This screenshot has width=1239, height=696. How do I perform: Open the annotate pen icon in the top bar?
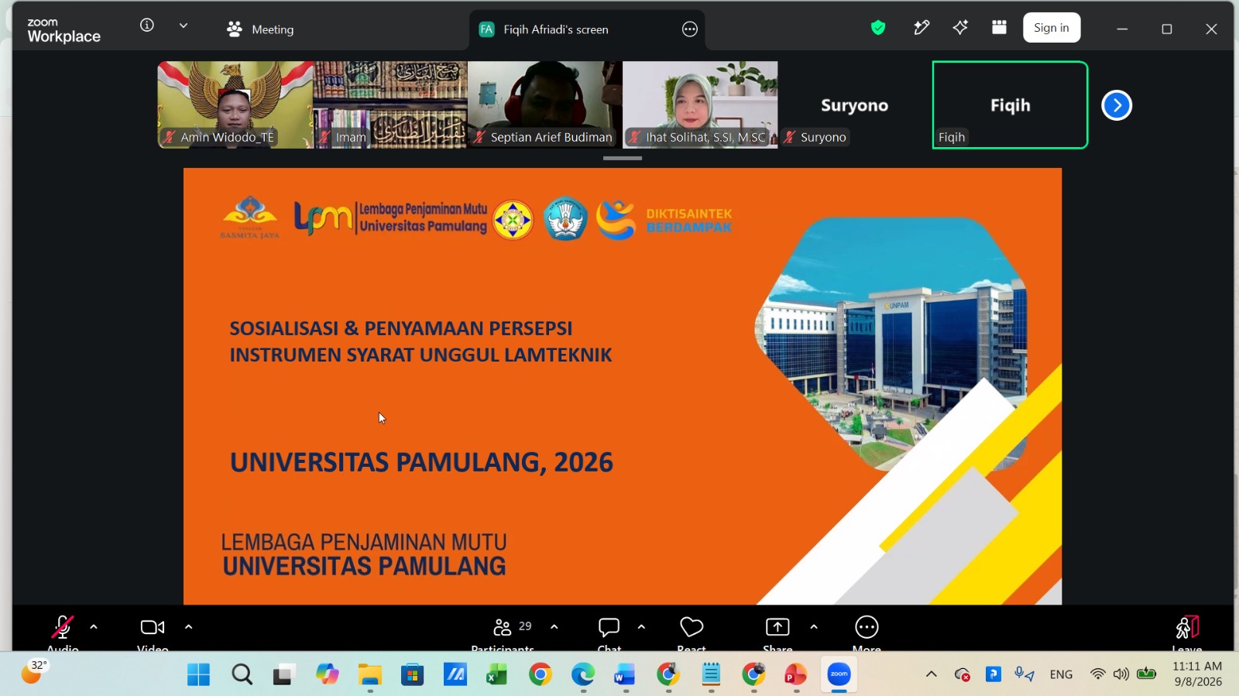coord(921,28)
